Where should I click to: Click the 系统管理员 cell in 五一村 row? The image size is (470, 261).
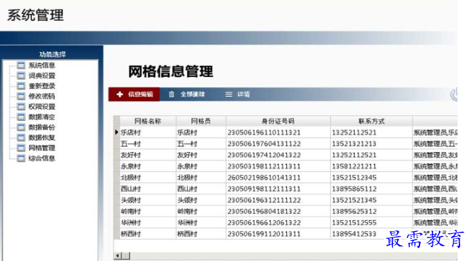[x=435, y=144]
